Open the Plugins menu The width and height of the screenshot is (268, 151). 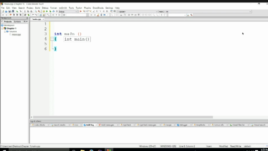88,8
